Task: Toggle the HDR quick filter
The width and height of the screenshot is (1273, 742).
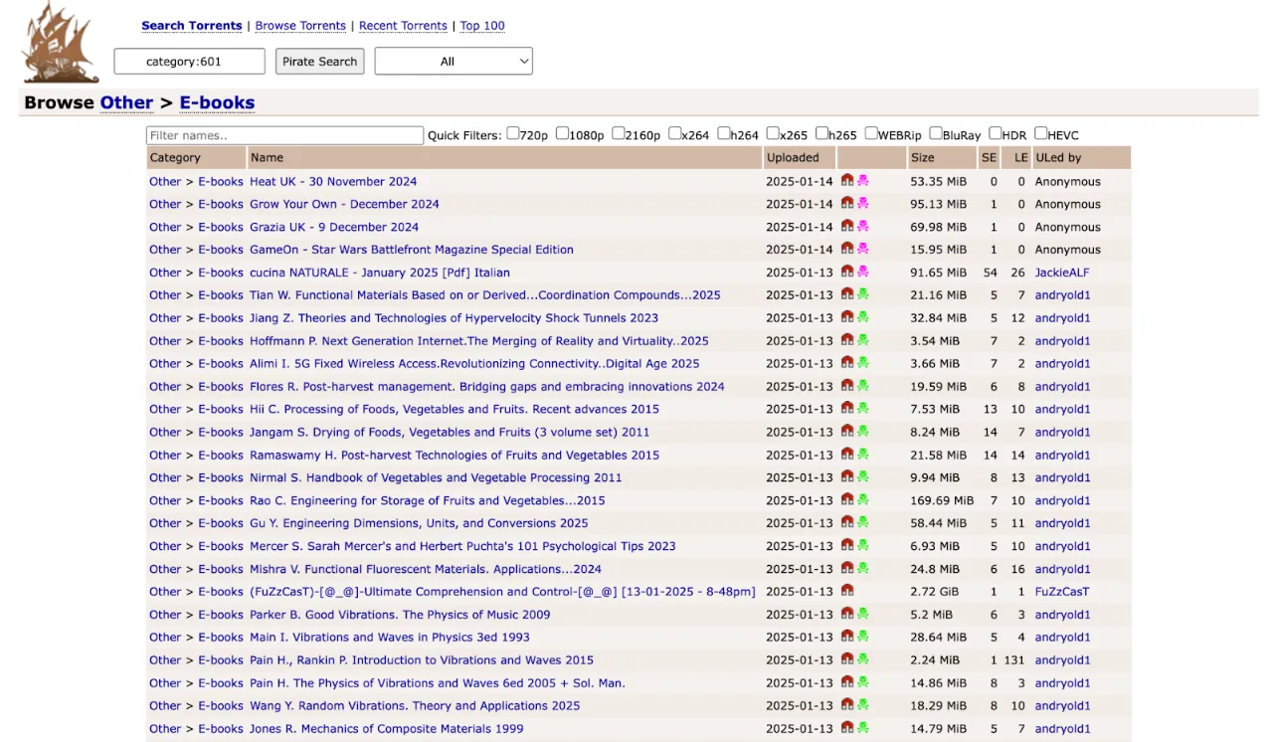Action: (995, 133)
